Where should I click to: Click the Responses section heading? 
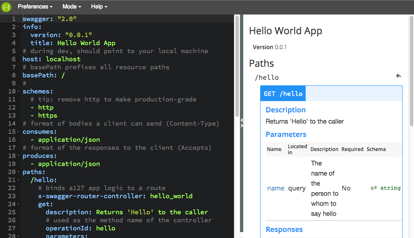coord(284,230)
